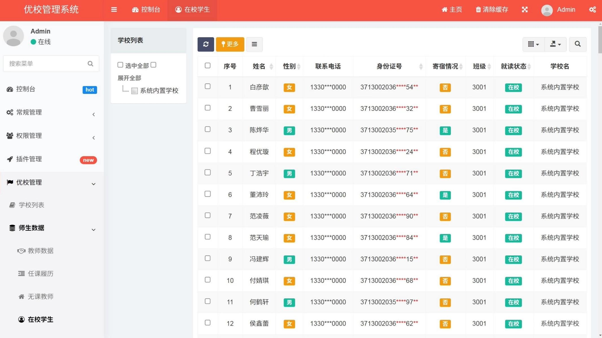Click the 更多 button
The width and height of the screenshot is (602, 338).
pos(230,44)
